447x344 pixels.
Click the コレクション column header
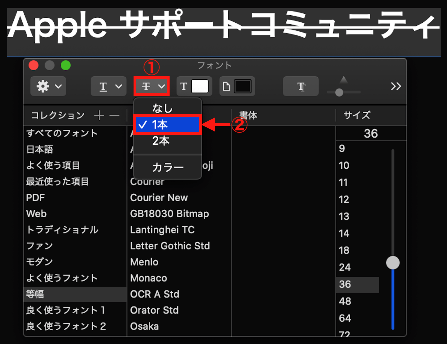pos(58,115)
